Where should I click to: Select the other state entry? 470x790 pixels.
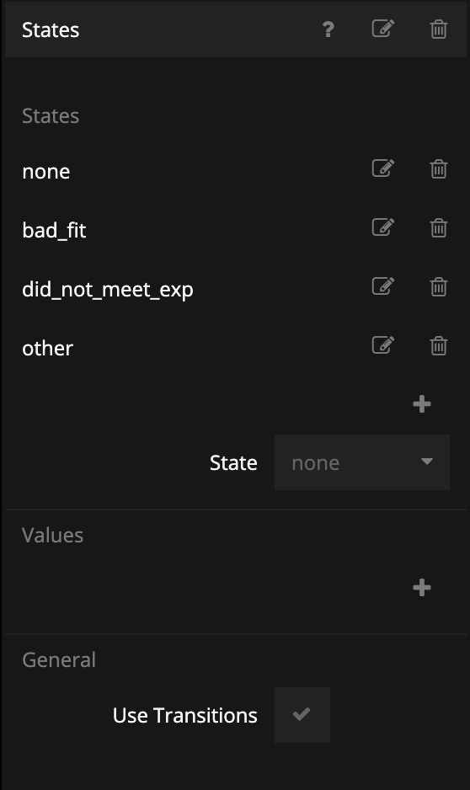(x=47, y=348)
